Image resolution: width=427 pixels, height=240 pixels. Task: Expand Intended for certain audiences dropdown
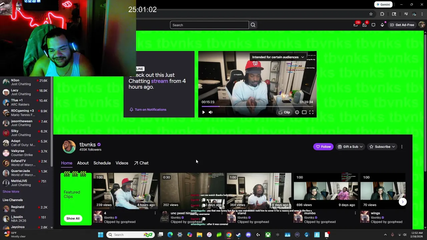pyautogui.click(x=278, y=57)
